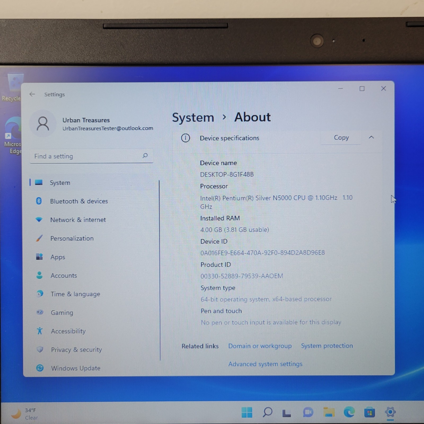Viewport: 424px width, 424px height.
Task: Click device name DESKTOP-8G1F48B
Action: [x=227, y=174]
